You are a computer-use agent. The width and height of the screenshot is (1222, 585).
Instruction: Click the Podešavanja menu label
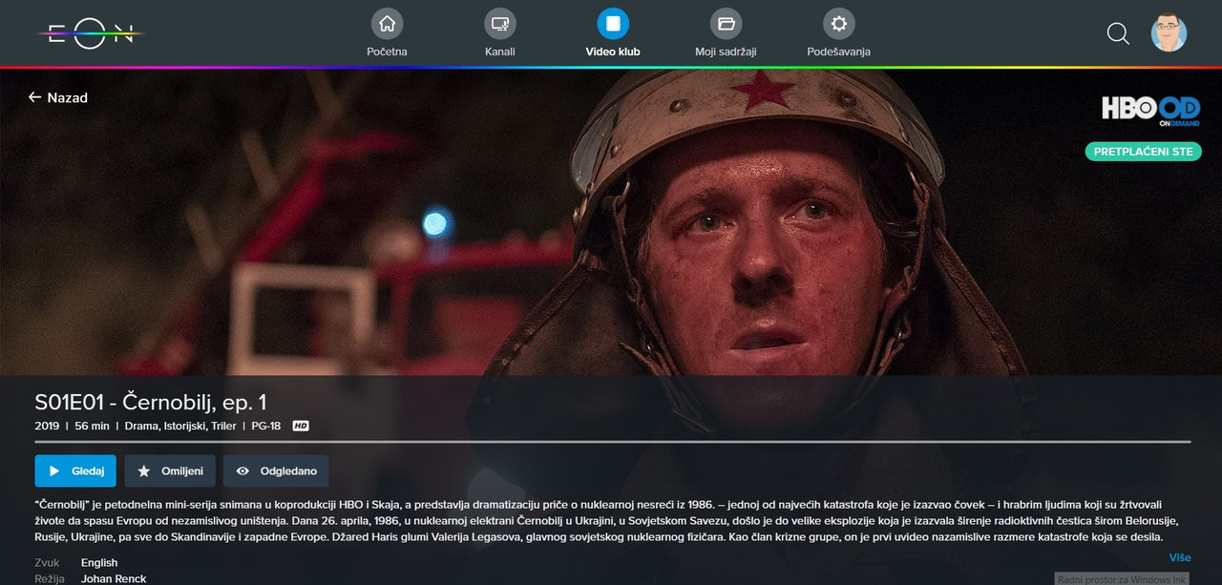(839, 52)
